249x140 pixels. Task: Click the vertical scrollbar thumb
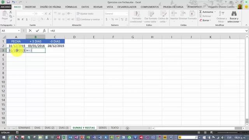pos(247,121)
